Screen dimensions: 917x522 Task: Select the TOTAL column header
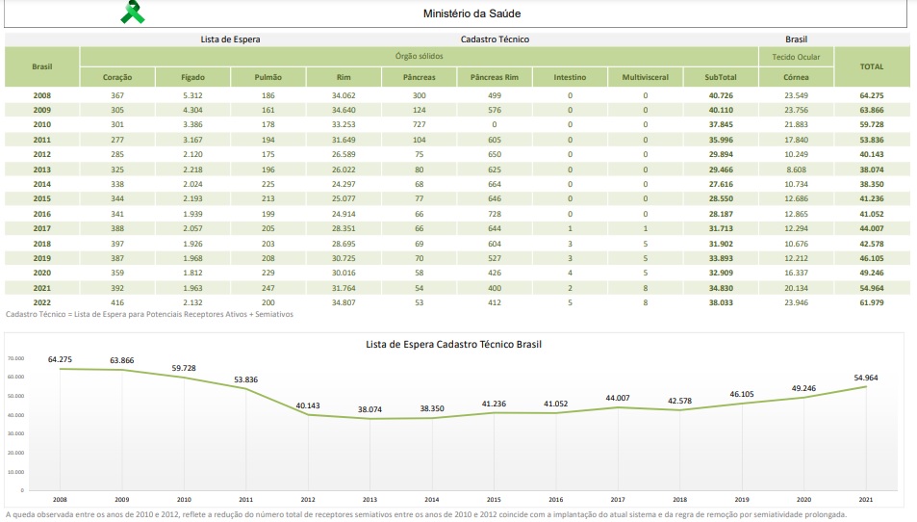click(x=872, y=66)
